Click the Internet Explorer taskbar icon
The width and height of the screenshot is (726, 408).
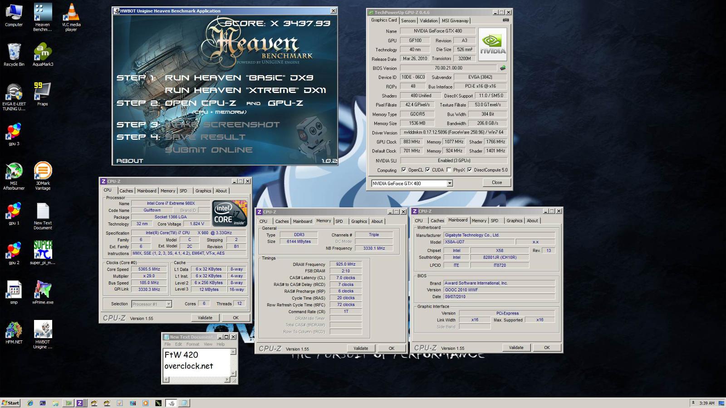pyautogui.click(x=30, y=403)
